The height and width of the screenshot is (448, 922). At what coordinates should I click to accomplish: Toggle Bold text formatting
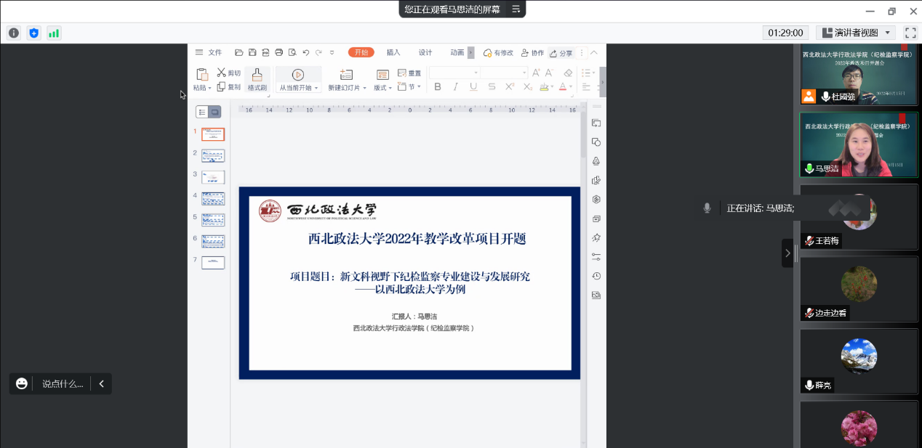pos(438,87)
